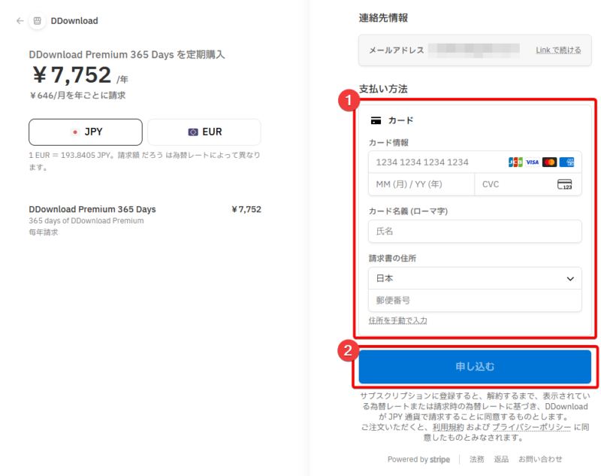601x476 pixels.
Task: Click the card icon beside カード
Action: (x=376, y=121)
